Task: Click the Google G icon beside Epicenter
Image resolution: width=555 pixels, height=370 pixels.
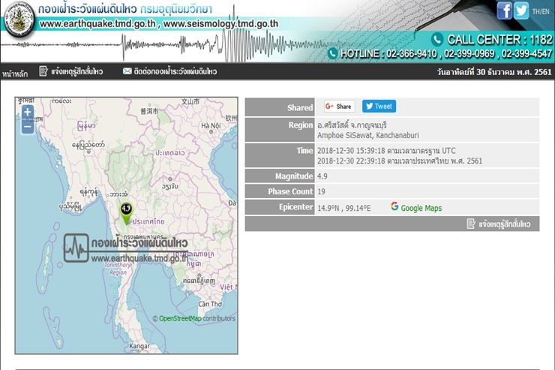Action: point(394,207)
